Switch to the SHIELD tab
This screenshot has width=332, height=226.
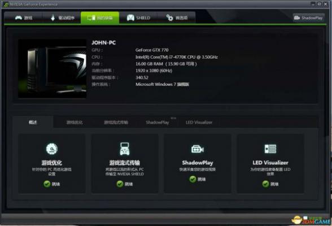coord(138,18)
